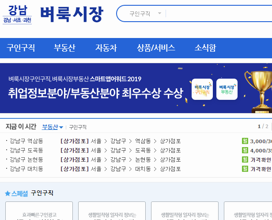Click 가격확인 on the 대치동 row
The width and height of the screenshot is (272, 220).
click(x=261, y=169)
